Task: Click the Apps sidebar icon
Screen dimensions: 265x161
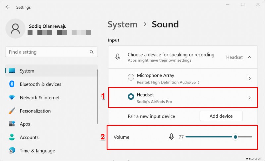Action: [x=12, y=124]
